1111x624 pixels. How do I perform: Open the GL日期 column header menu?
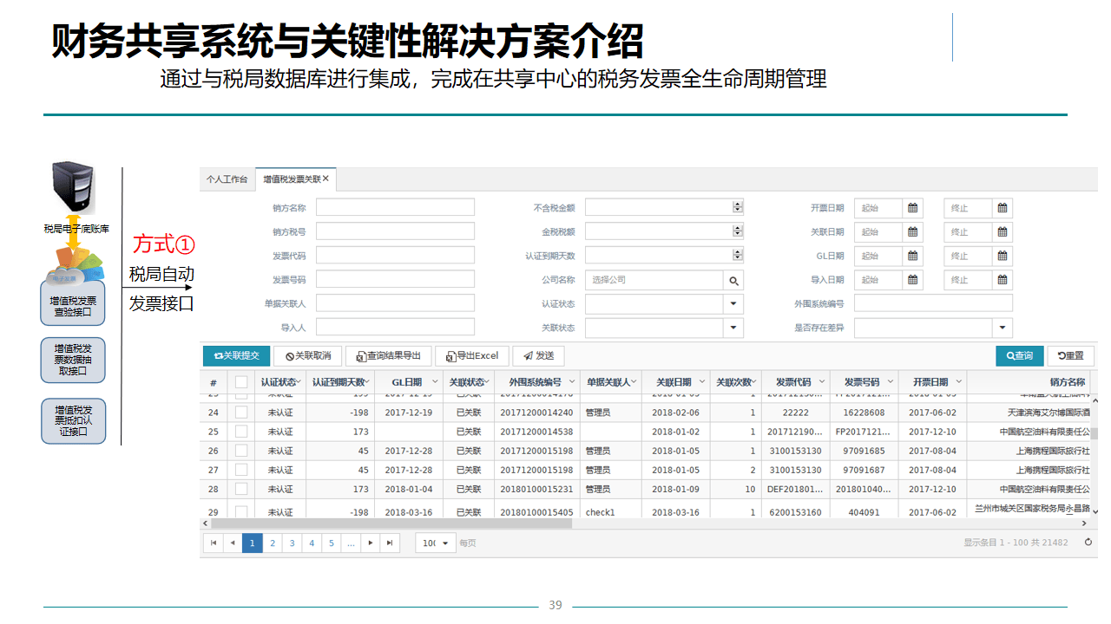click(436, 382)
